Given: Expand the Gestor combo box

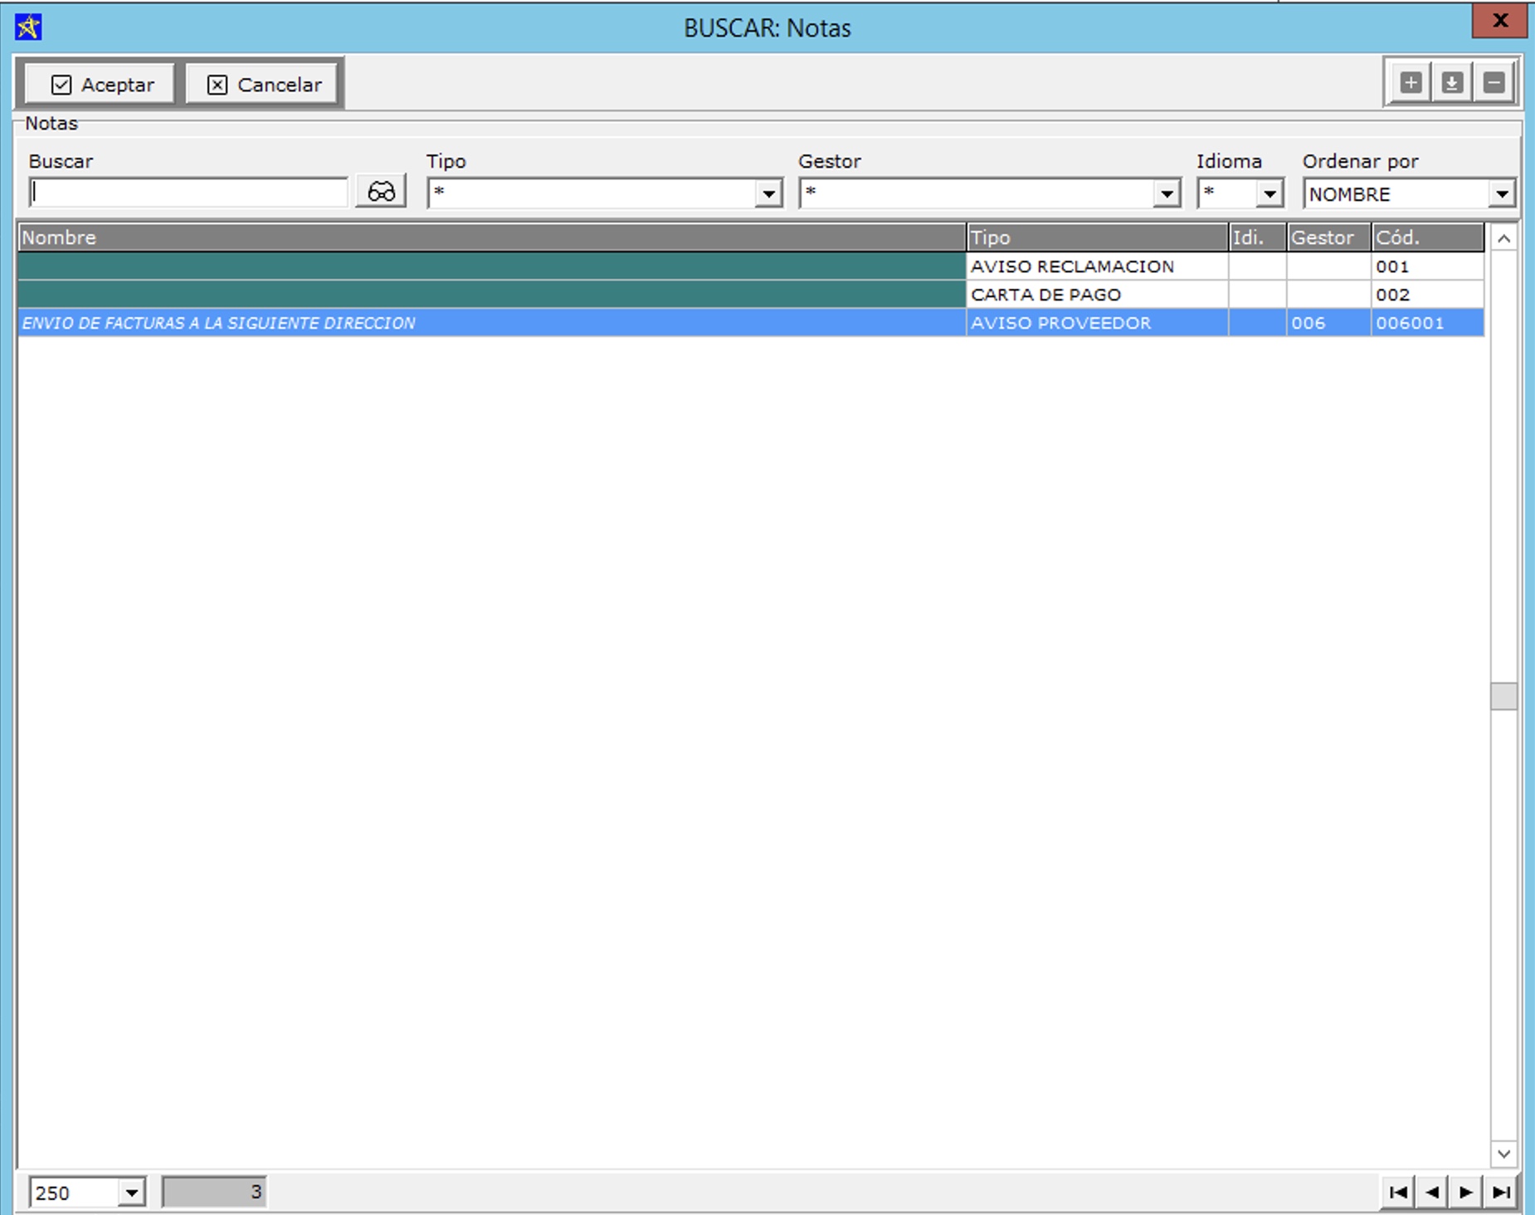Looking at the screenshot, I should pyautogui.click(x=1167, y=194).
